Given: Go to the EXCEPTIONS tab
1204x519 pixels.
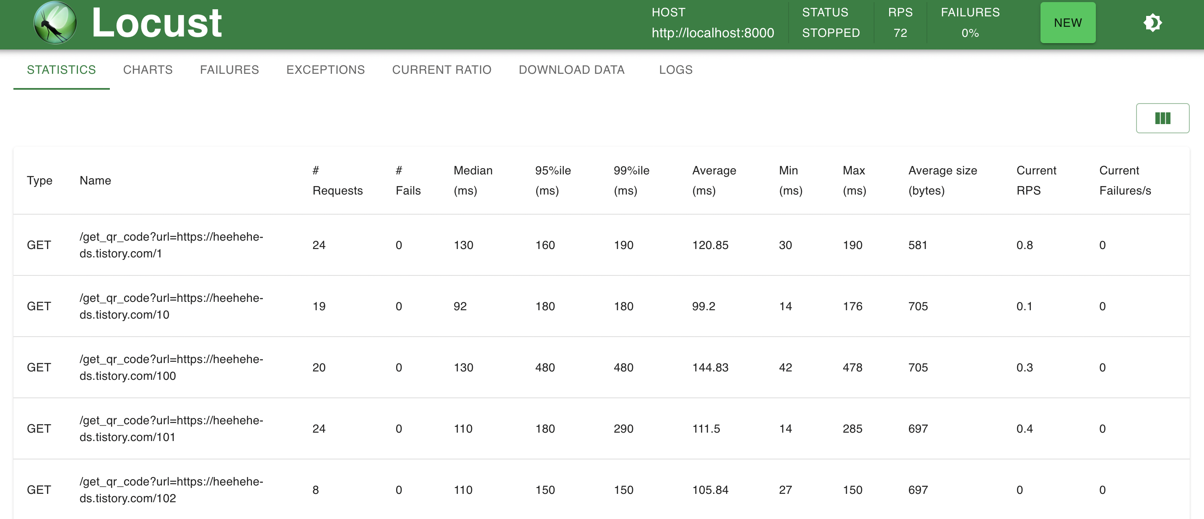Looking at the screenshot, I should [x=325, y=70].
